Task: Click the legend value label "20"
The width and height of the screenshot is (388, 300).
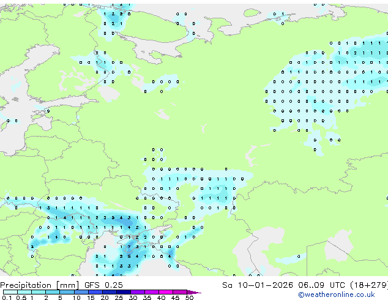Action: tap(105, 298)
